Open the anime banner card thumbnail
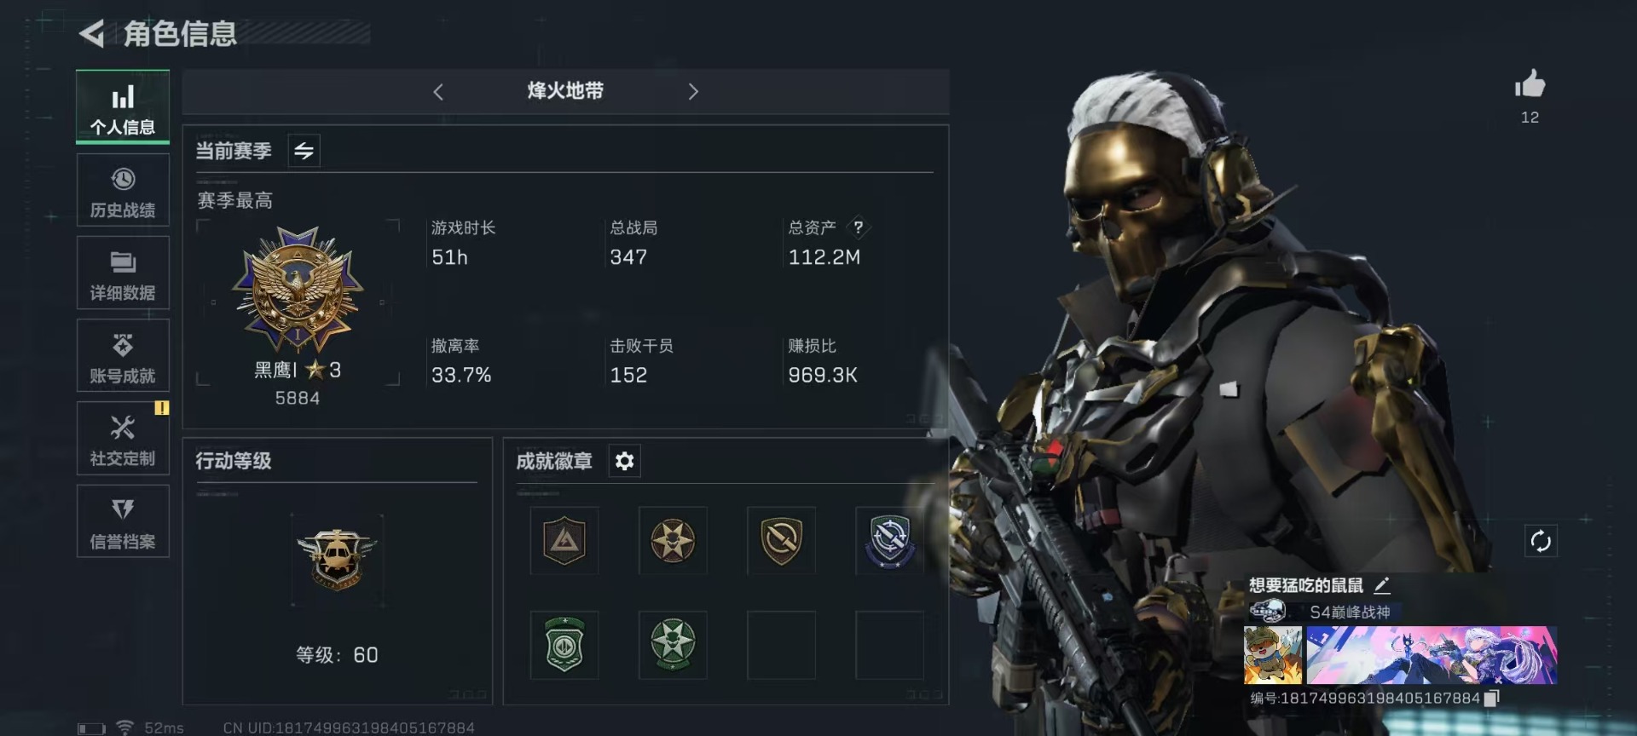Viewport: 1637px width, 736px height. click(1432, 655)
